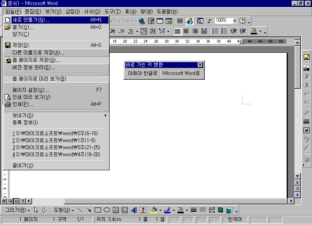Apply the yellow fill color bucket
Screen dimensions: 312x225
(154, 210)
